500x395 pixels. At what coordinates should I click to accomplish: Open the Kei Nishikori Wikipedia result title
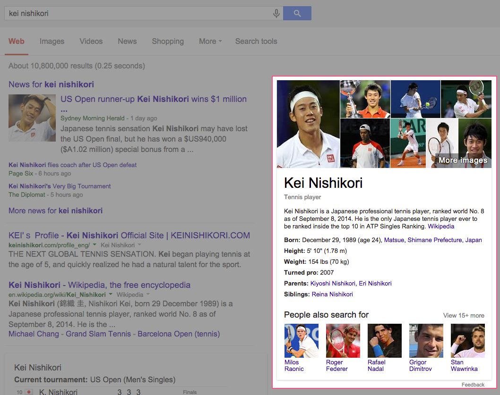pyautogui.click(x=100, y=285)
